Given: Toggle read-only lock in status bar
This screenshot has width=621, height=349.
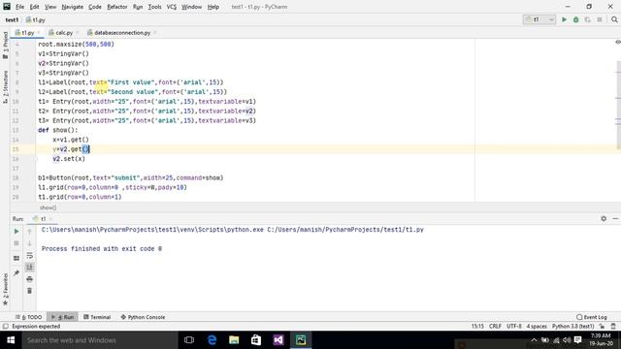Looking at the screenshot, I should point(602,327).
